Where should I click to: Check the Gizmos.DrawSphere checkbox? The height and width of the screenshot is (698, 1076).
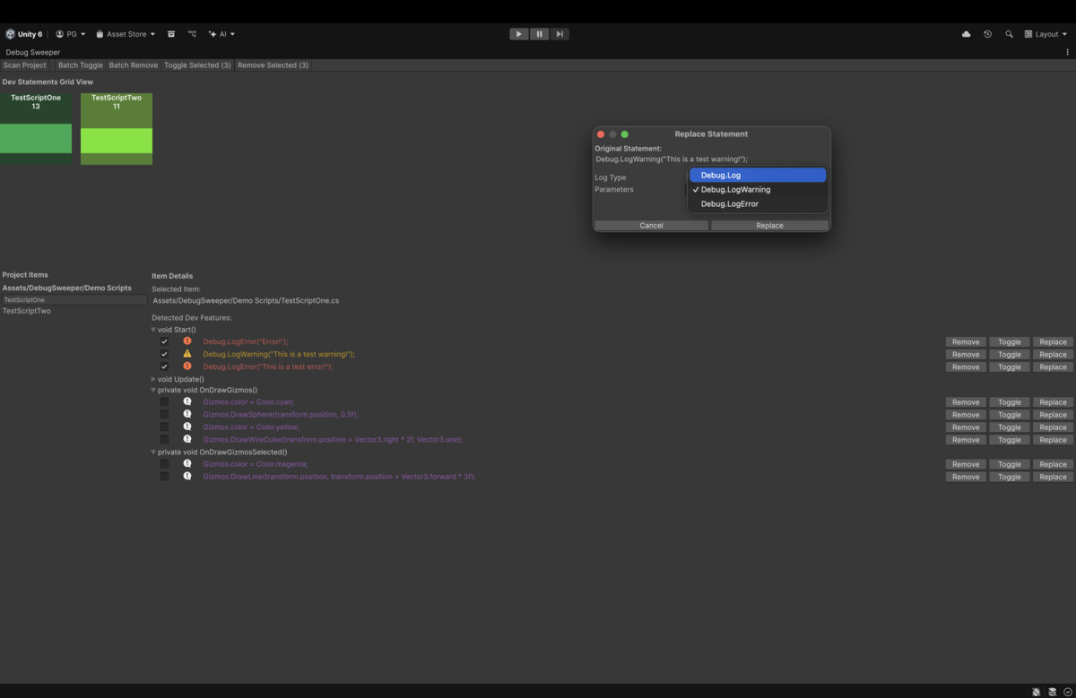[164, 415]
